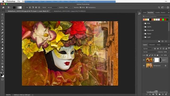The width and height of the screenshot is (170, 96).
Task: Click the layer Opacity 100% field
Action: 165,52
